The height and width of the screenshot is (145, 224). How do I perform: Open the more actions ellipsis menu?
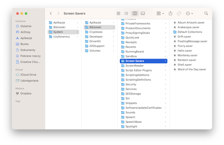click(x=189, y=14)
